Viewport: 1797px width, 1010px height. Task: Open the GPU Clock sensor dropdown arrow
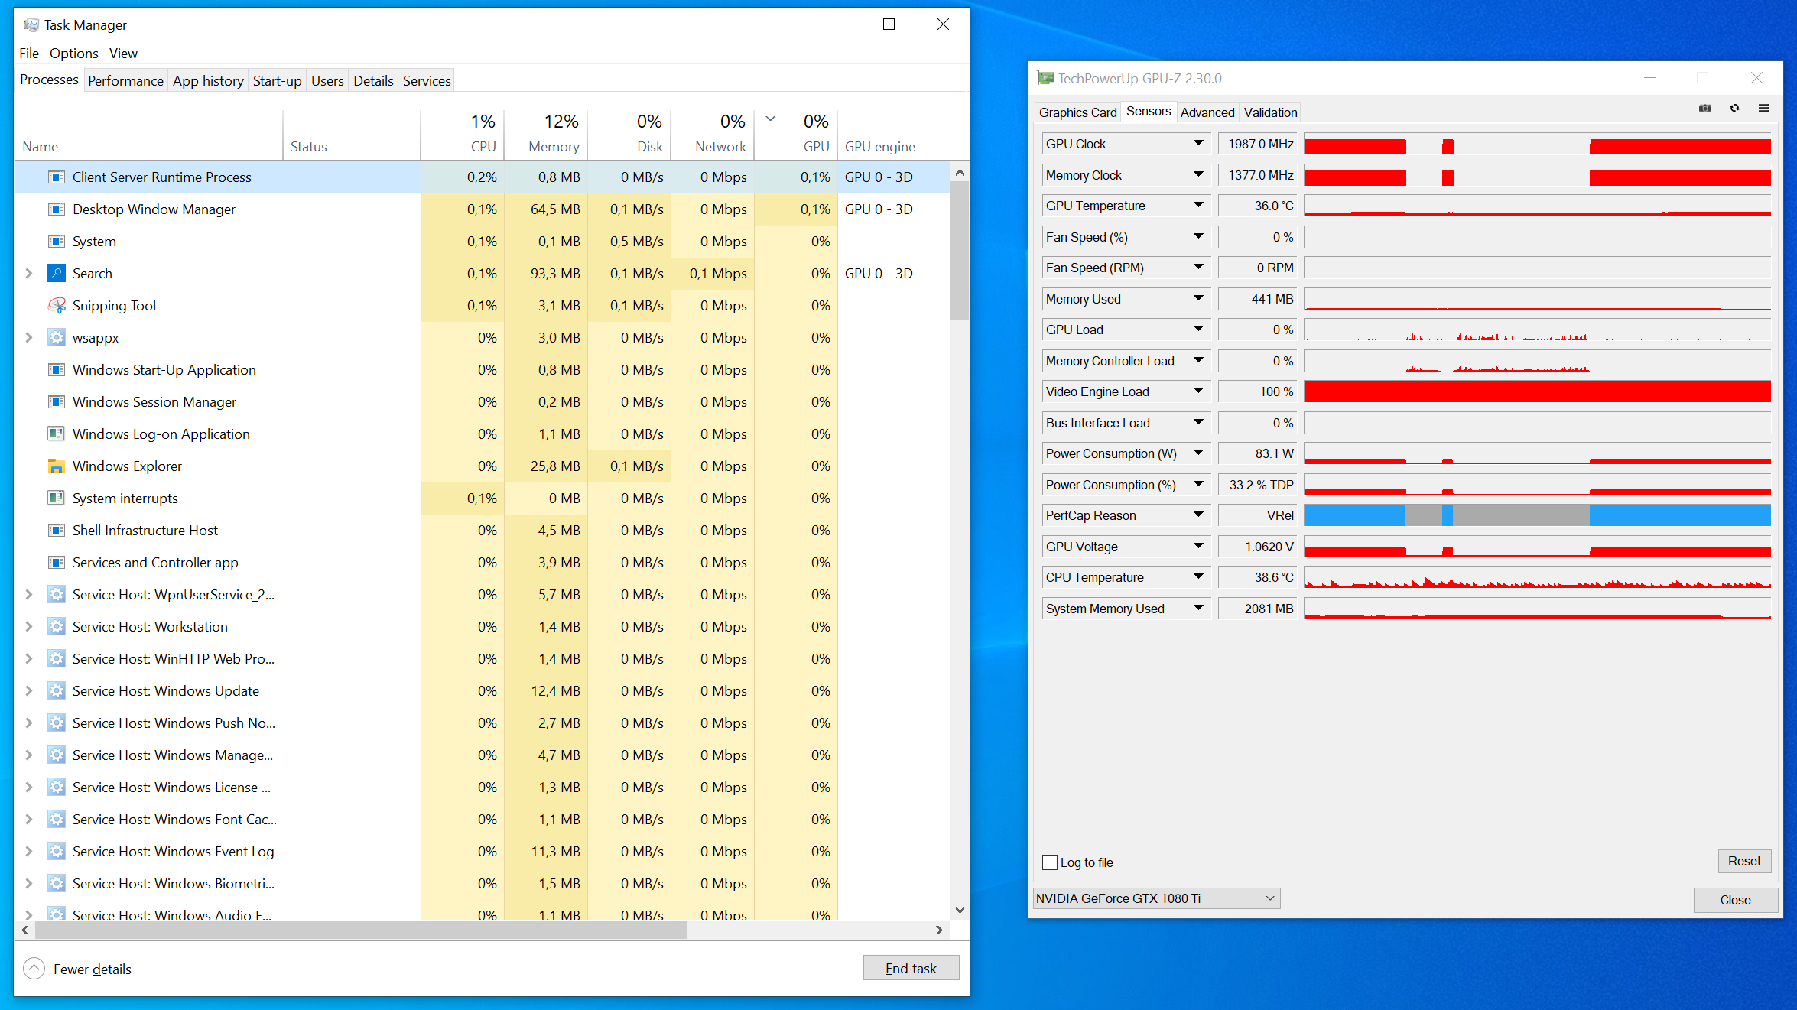click(1198, 144)
